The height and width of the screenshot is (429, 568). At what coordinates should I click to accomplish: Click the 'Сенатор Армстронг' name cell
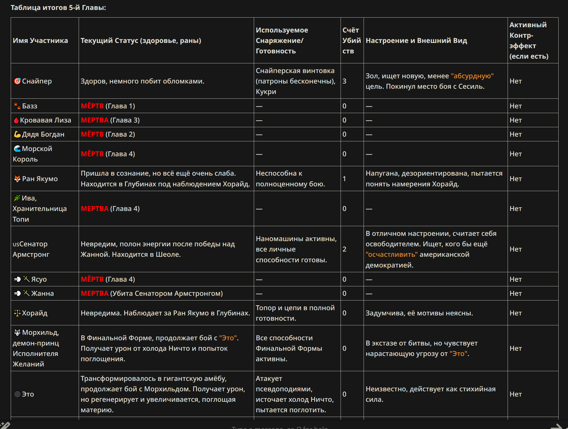point(45,249)
